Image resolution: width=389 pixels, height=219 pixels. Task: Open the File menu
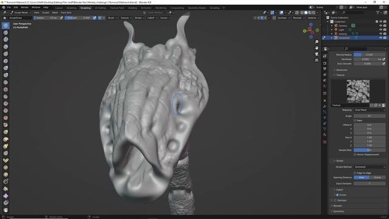(9, 7)
